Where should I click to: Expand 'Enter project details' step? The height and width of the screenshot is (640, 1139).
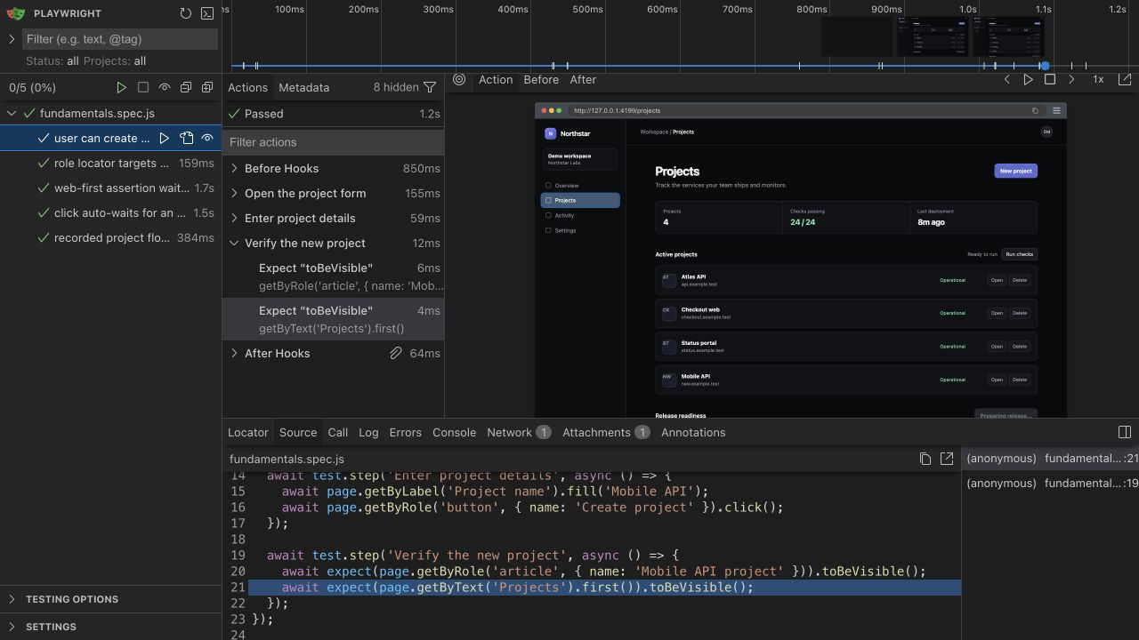coord(234,218)
